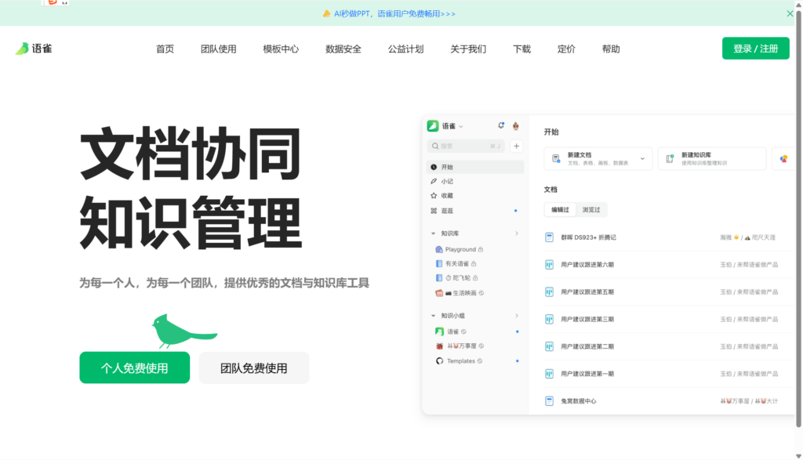Click the 新建知识库 book icon
Viewport: 803px width, 460px height.
coord(669,158)
